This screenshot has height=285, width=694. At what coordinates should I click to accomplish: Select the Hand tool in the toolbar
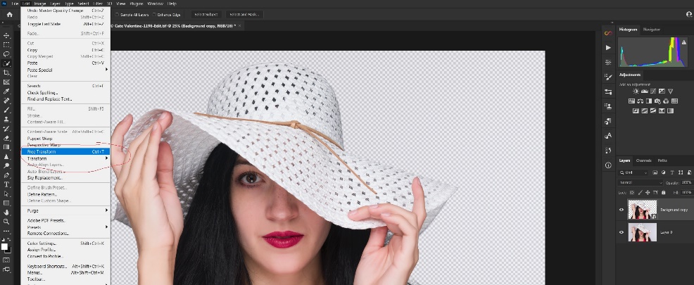tap(7, 212)
